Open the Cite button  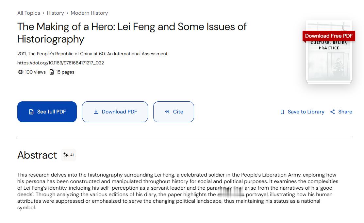(x=174, y=112)
